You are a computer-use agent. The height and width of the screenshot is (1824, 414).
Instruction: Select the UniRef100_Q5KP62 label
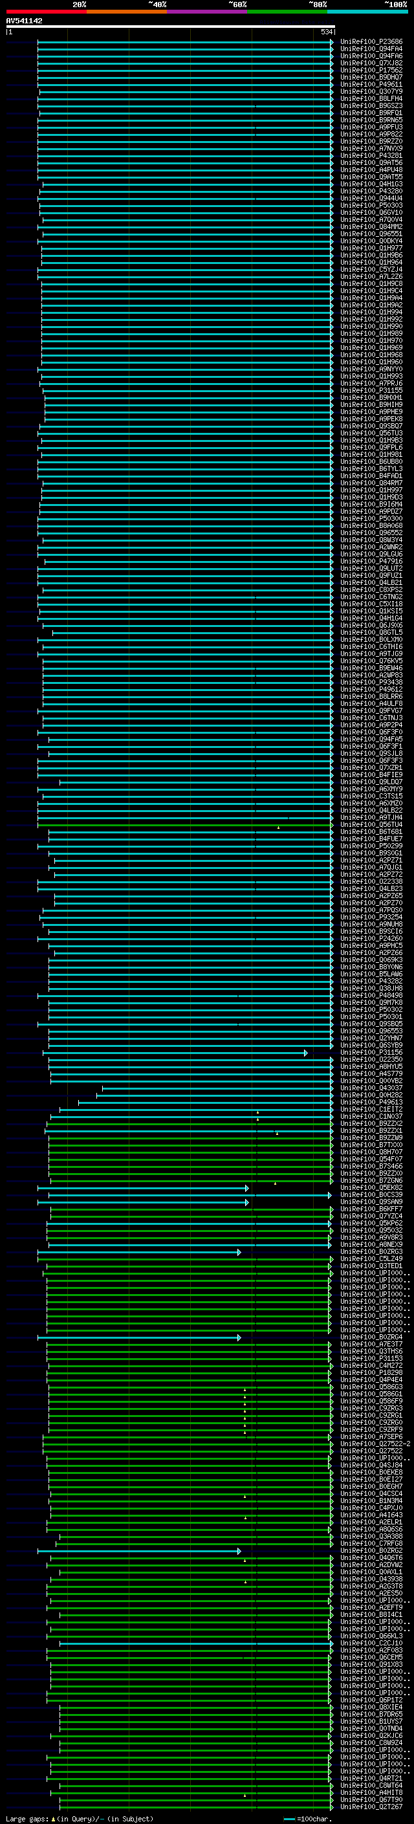tap(371, 1224)
